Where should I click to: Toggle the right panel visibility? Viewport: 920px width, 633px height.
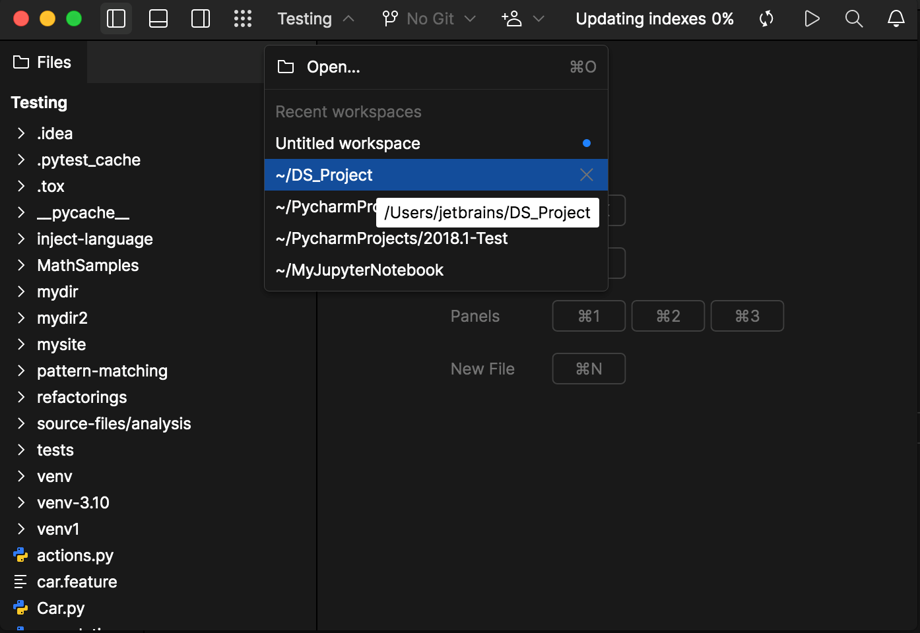(x=200, y=18)
